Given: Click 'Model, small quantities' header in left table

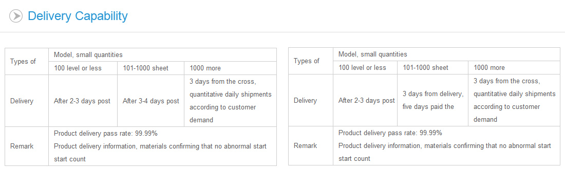Looking at the screenshot, I should tap(162, 55).
